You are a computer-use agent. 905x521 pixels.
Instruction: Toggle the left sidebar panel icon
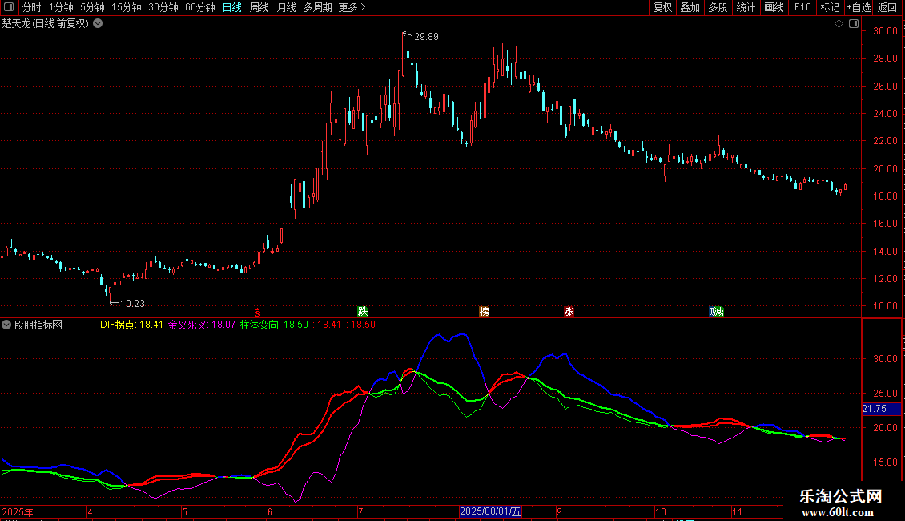pyautogui.click(x=10, y=8)
